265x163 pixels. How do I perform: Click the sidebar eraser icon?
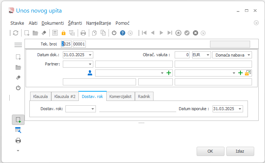[18, 78]
